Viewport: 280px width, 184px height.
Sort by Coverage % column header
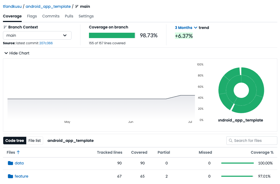click(x=262, y=152)
